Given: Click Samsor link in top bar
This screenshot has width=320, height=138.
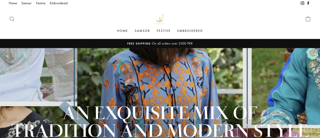Looking at the screenshot, I should 27,3.
